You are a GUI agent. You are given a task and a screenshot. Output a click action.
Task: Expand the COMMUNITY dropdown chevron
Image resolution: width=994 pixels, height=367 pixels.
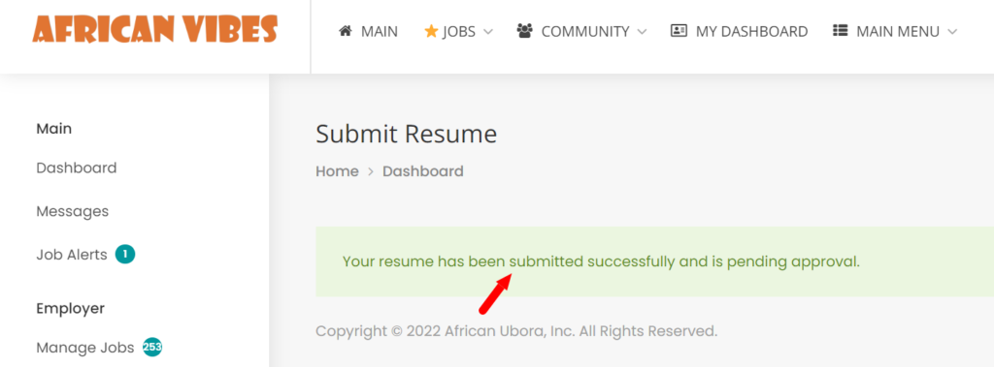click(x=642, y=32)
